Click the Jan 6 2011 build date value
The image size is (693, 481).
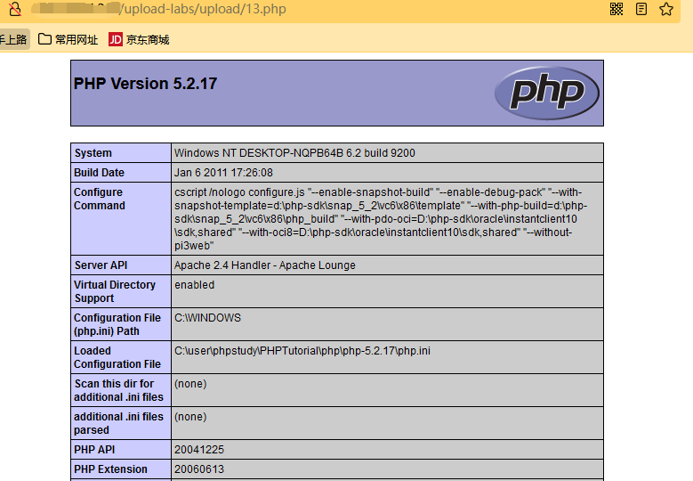tap(223, 173)
